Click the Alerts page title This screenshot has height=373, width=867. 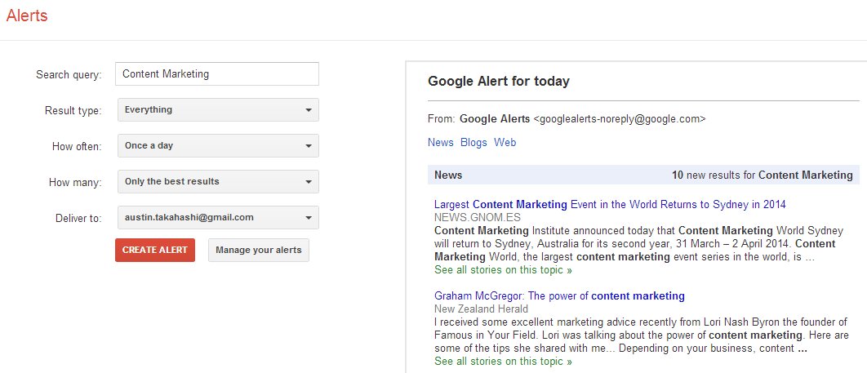click(27, 16)
